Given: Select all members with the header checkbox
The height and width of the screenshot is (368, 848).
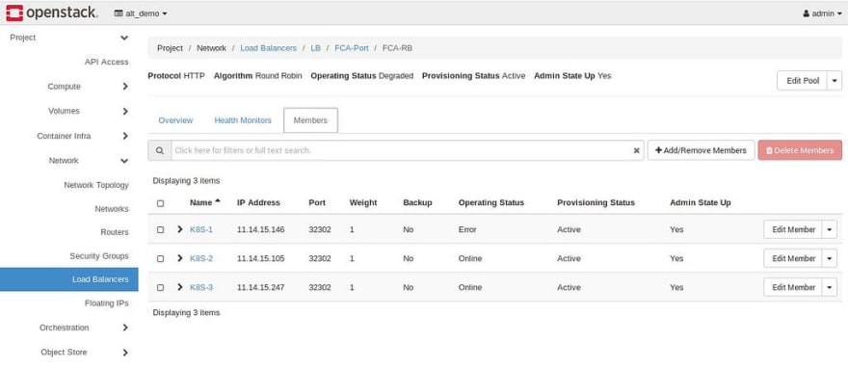Looking at the screenshot, I should tap(160, 203).
